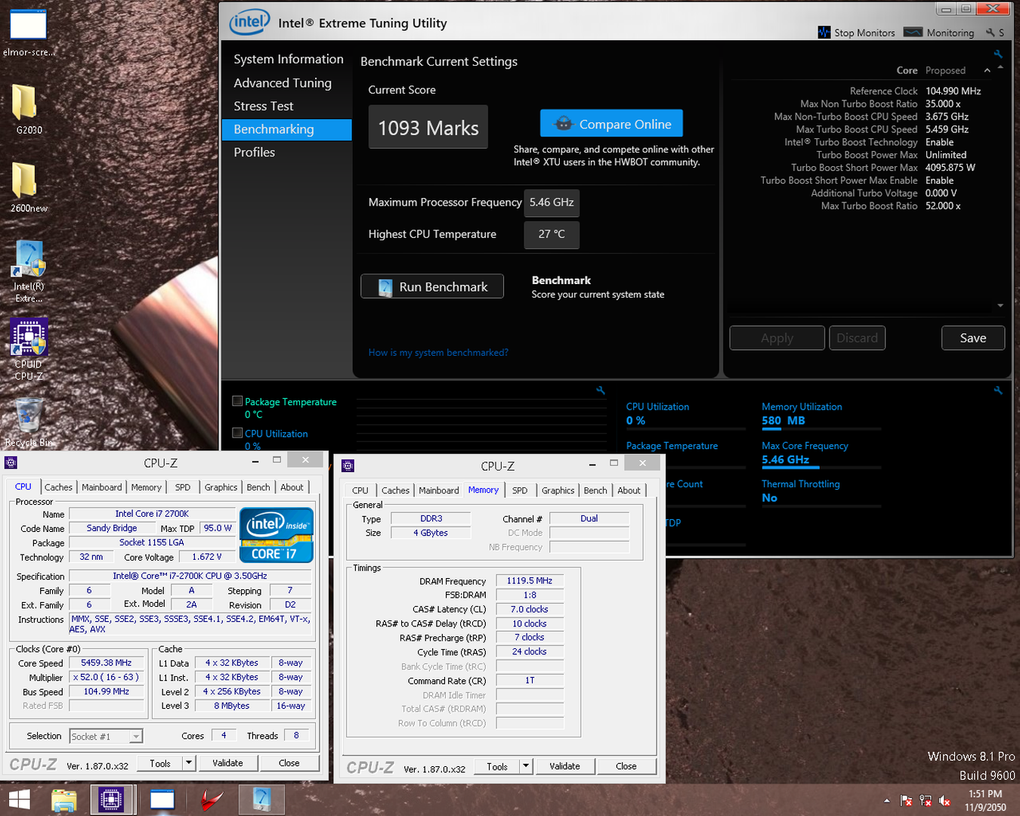Click Close button in Memory CPU-Z window
The image size is (1020, 816).
(626, 766)
